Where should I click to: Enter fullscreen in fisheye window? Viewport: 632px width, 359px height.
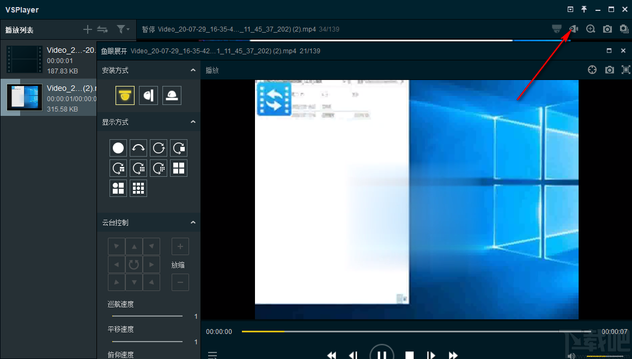(x=625, y=70)
